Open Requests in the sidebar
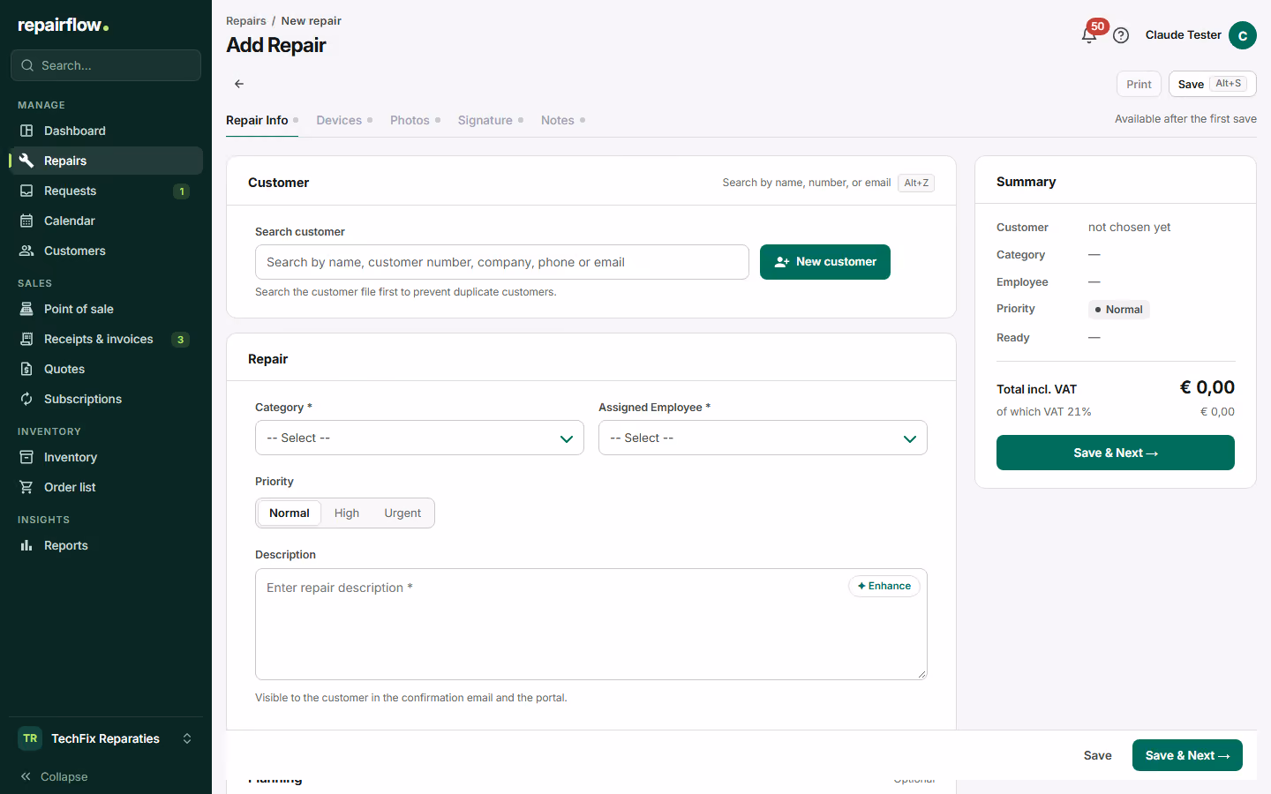The width and height of the screenshot is (1271, 794). tap(106, 191)
